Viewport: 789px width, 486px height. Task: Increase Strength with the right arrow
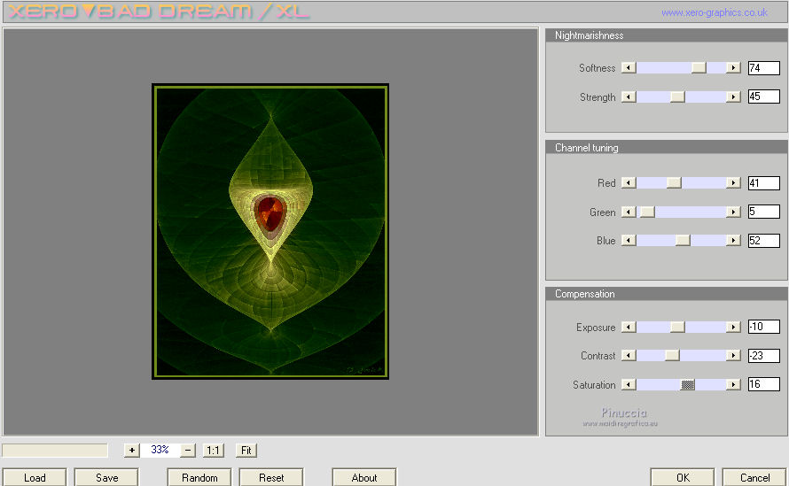(733, 96)
